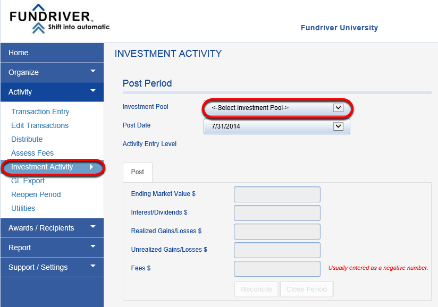
Task: Click the Activity dropdown arrow
Action: (93, 91)
